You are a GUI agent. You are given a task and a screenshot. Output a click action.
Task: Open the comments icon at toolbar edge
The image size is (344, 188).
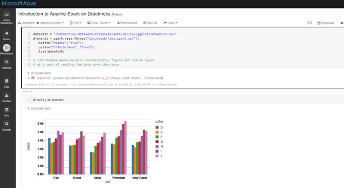point(342,23)
